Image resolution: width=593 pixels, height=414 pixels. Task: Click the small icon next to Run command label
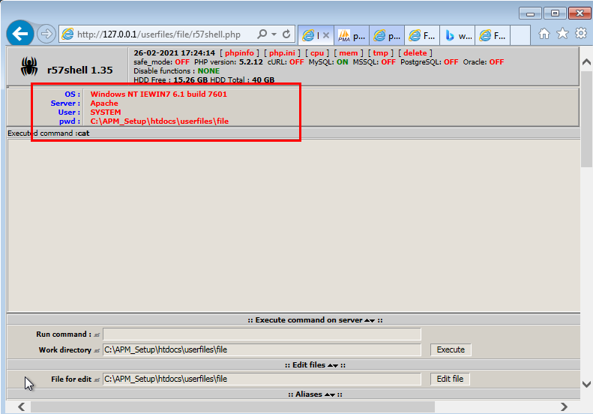pos(97,335)
